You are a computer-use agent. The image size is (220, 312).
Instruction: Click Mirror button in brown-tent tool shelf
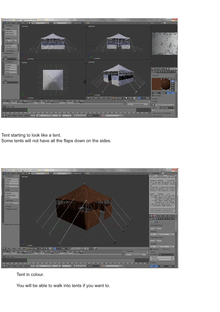12,187
